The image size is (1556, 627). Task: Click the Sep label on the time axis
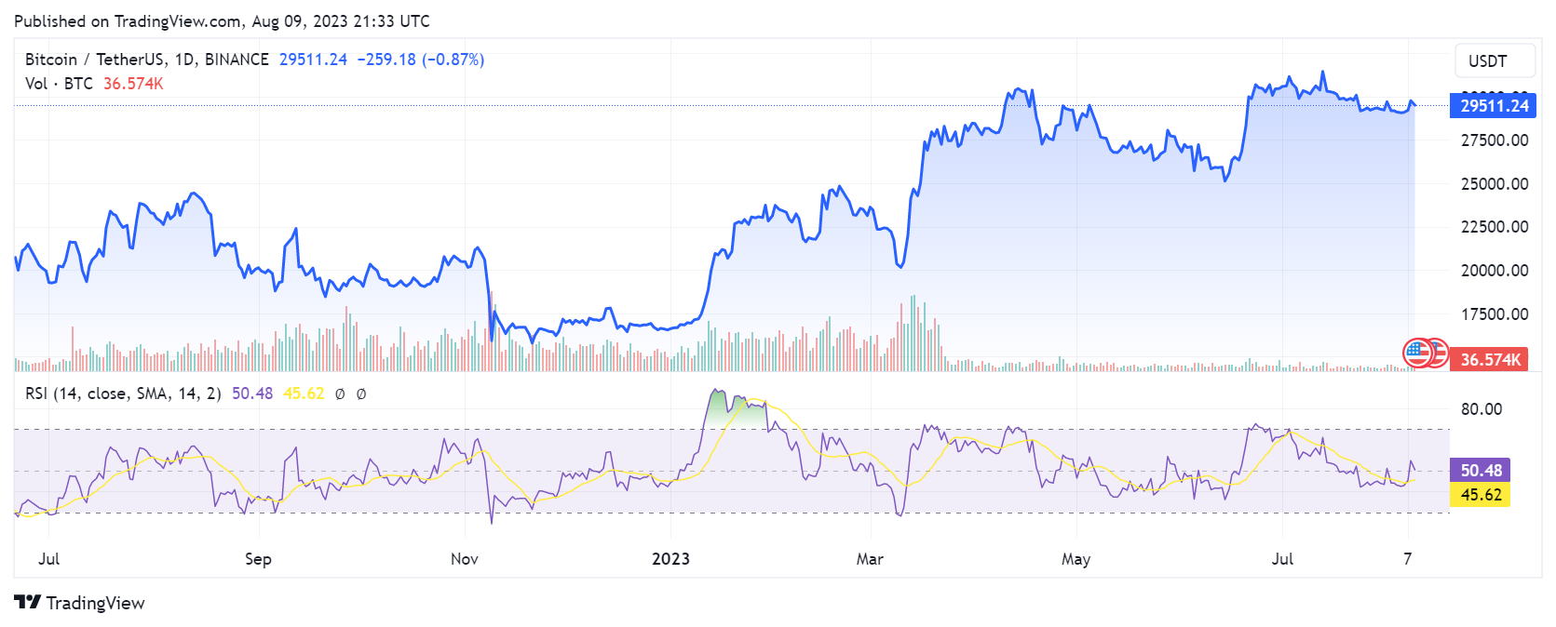click(258, 559)
